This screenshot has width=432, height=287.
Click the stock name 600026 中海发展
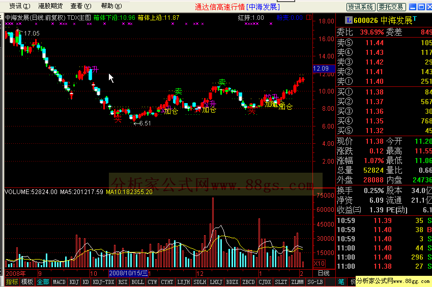coord(383,20)
